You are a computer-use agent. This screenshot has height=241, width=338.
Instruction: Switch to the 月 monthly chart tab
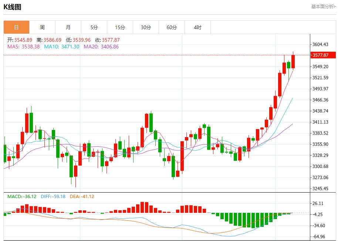click(x=68, y=27)
